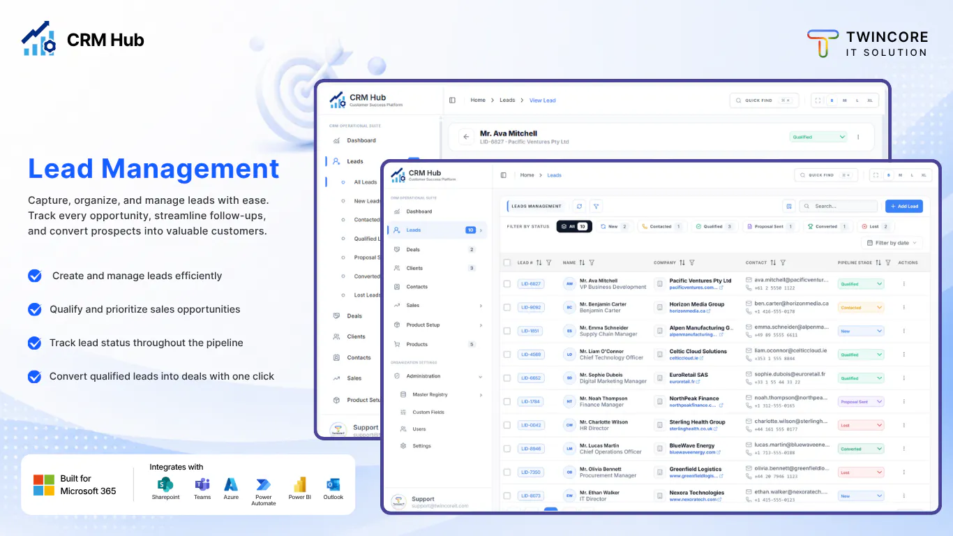This screenshot has width=953, height=536.
Task: Click the Add Lead button
Action: point(904,206)
